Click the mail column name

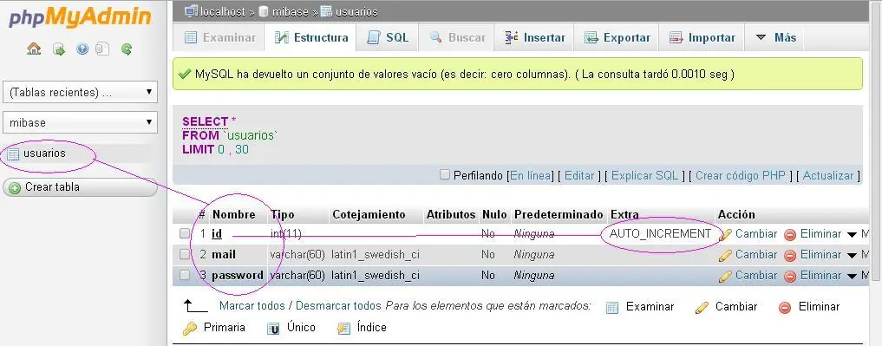pyautogui.click(x=223, y=255)
